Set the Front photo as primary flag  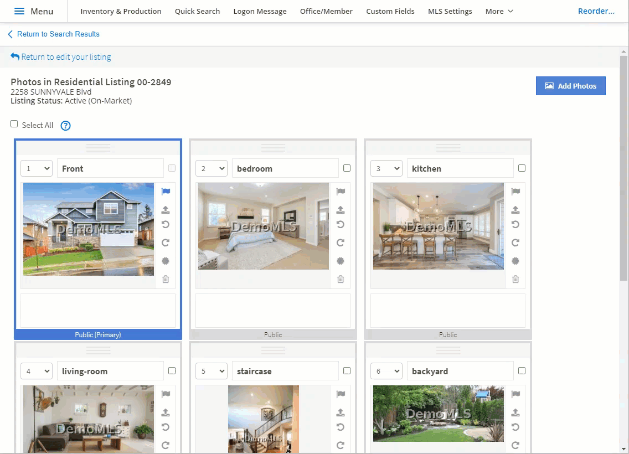166,192
